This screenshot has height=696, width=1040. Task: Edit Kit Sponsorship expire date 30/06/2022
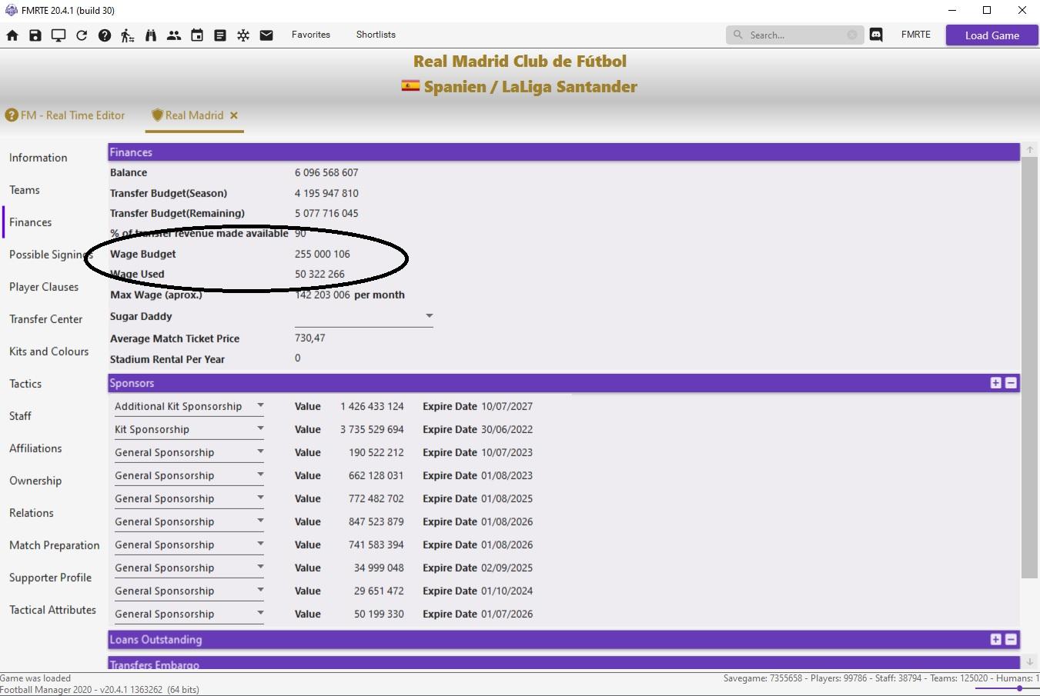coord(507,429)
